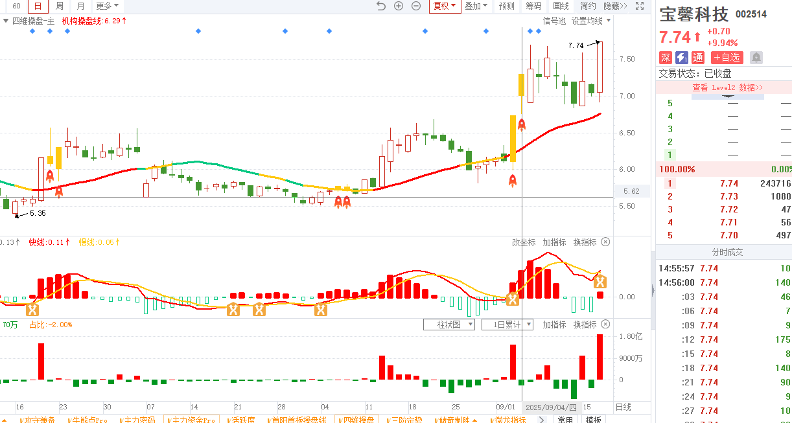Click the undo arrow icon in chart toolbar
Image resolution: width=792 pixels, height=423 pixels.
coord(380,6)
